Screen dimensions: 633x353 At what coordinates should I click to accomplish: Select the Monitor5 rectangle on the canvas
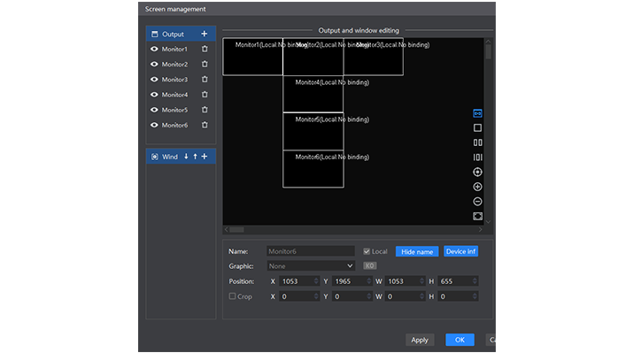click(313, 132)
